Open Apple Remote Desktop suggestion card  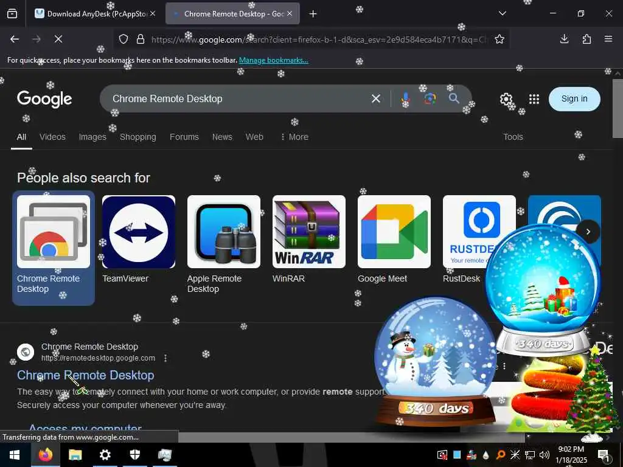tap(224, 244)
